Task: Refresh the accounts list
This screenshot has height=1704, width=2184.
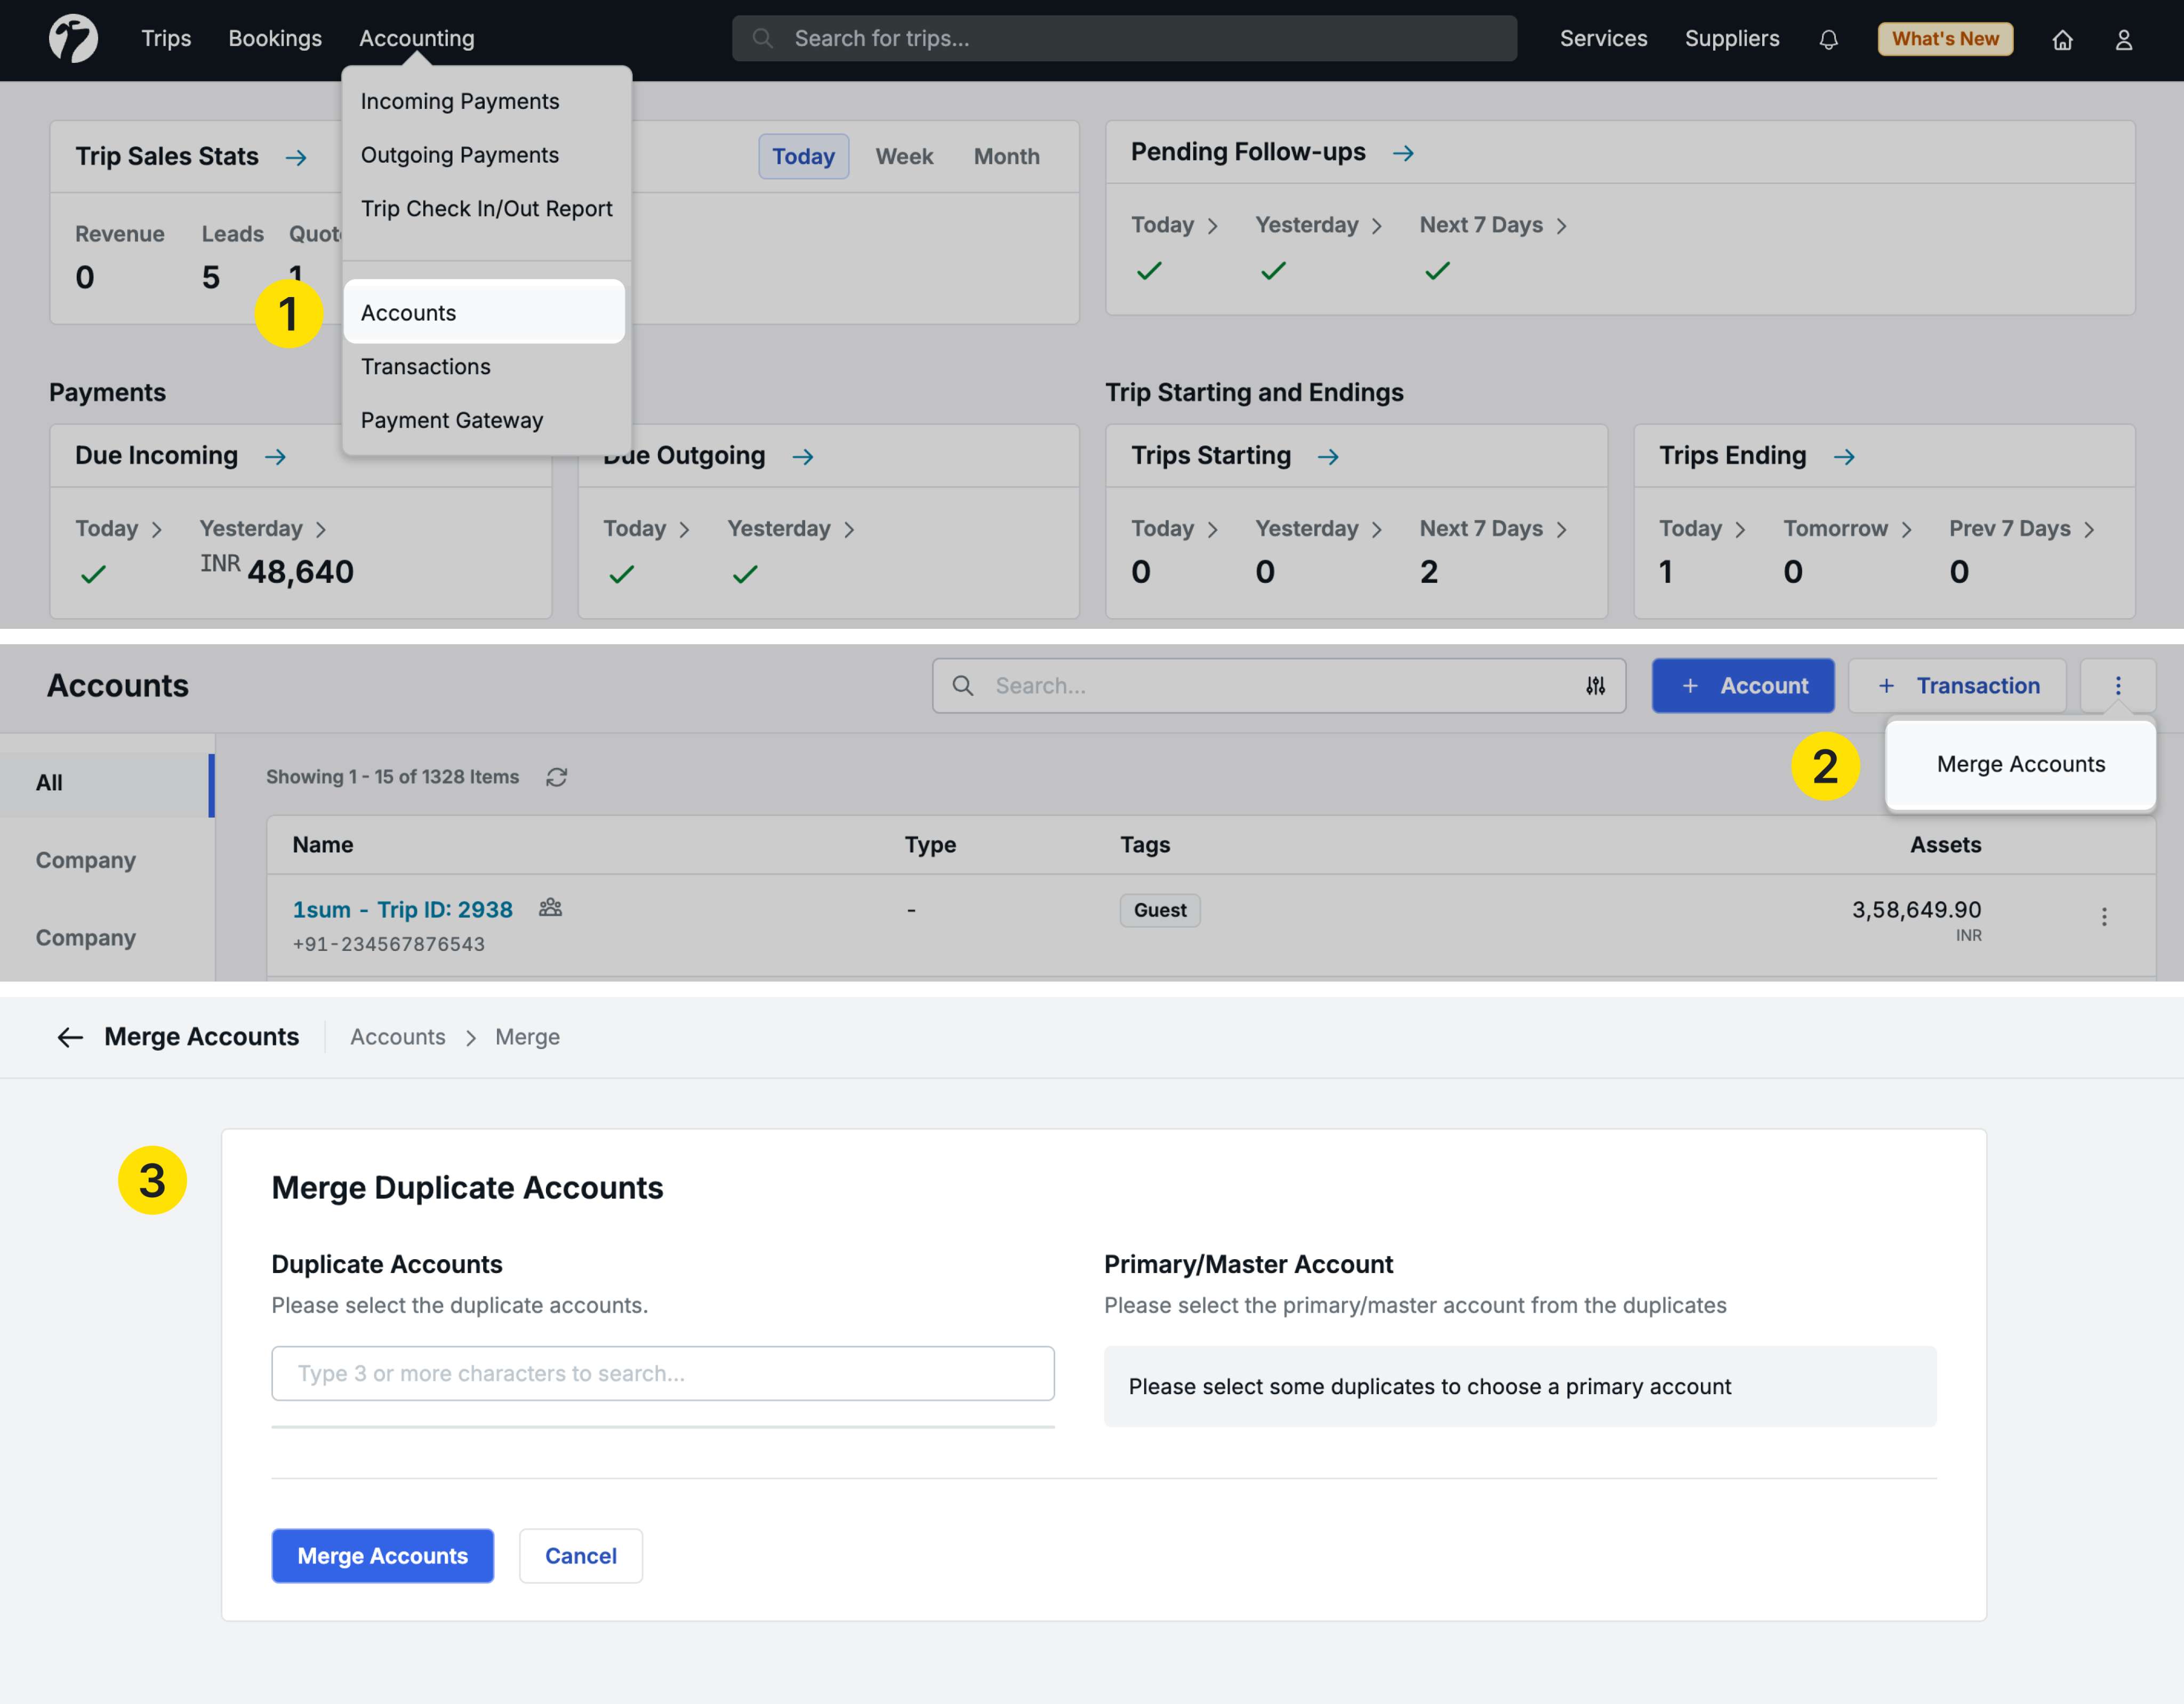Action: click(557, 777)
